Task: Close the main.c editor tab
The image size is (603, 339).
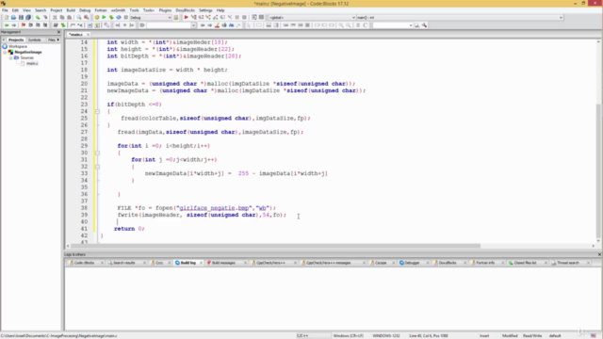Action: 88,35
